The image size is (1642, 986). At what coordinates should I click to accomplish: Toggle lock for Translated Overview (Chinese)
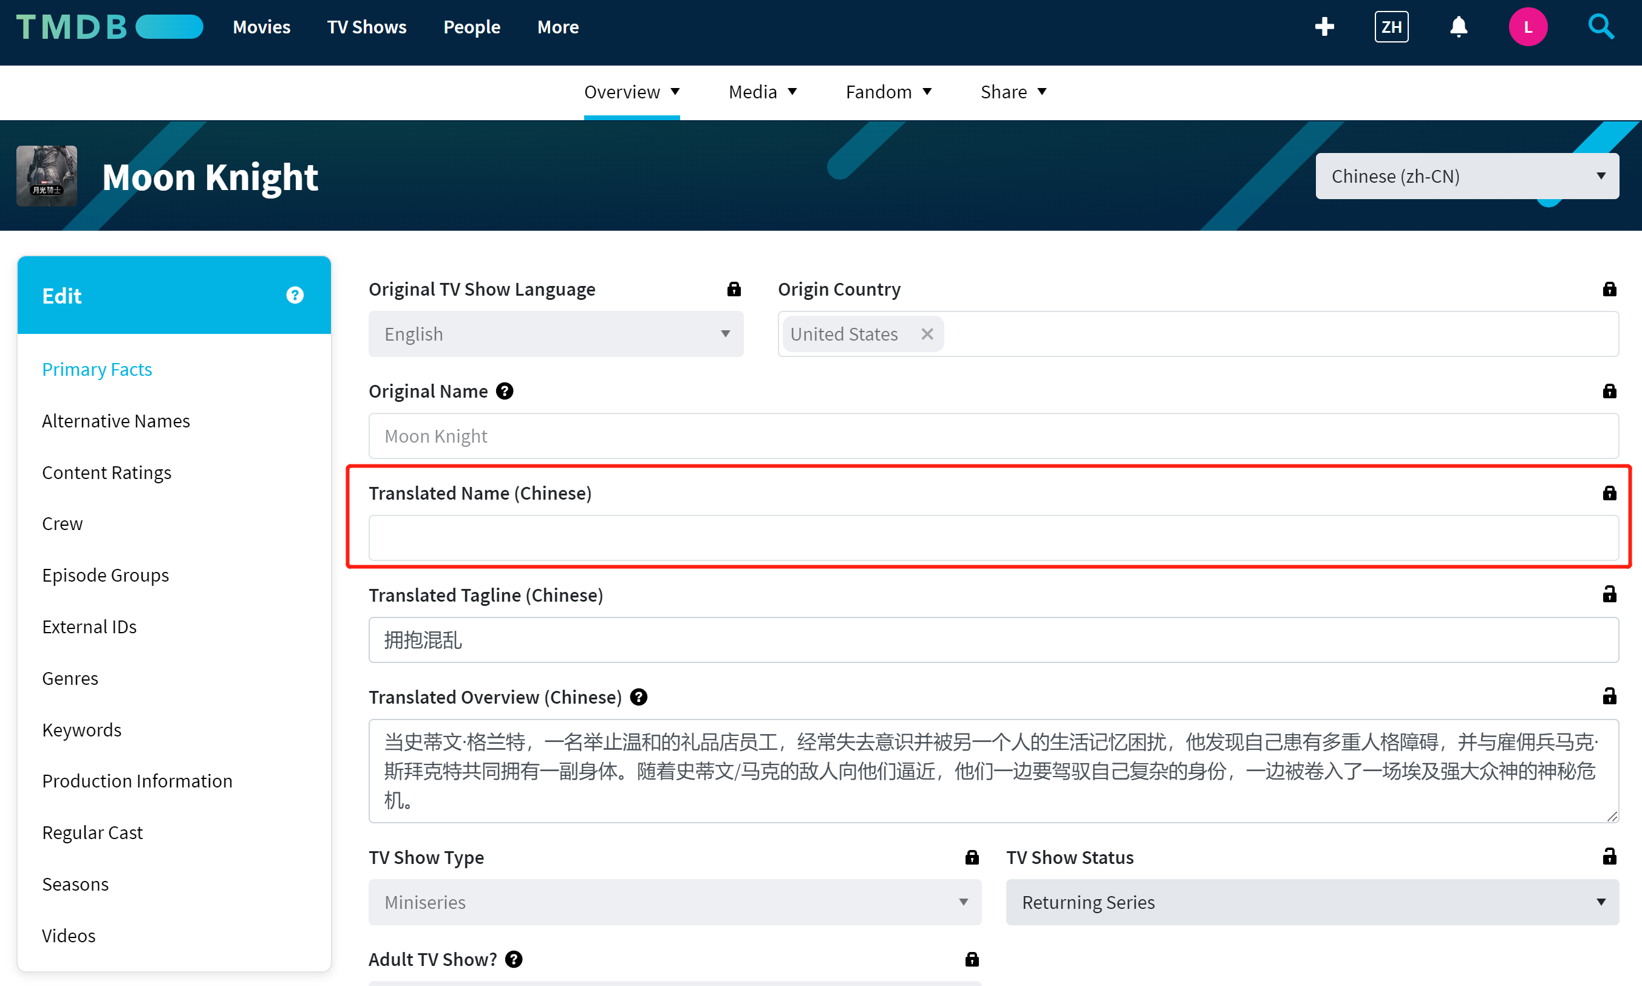(1609, 696)
